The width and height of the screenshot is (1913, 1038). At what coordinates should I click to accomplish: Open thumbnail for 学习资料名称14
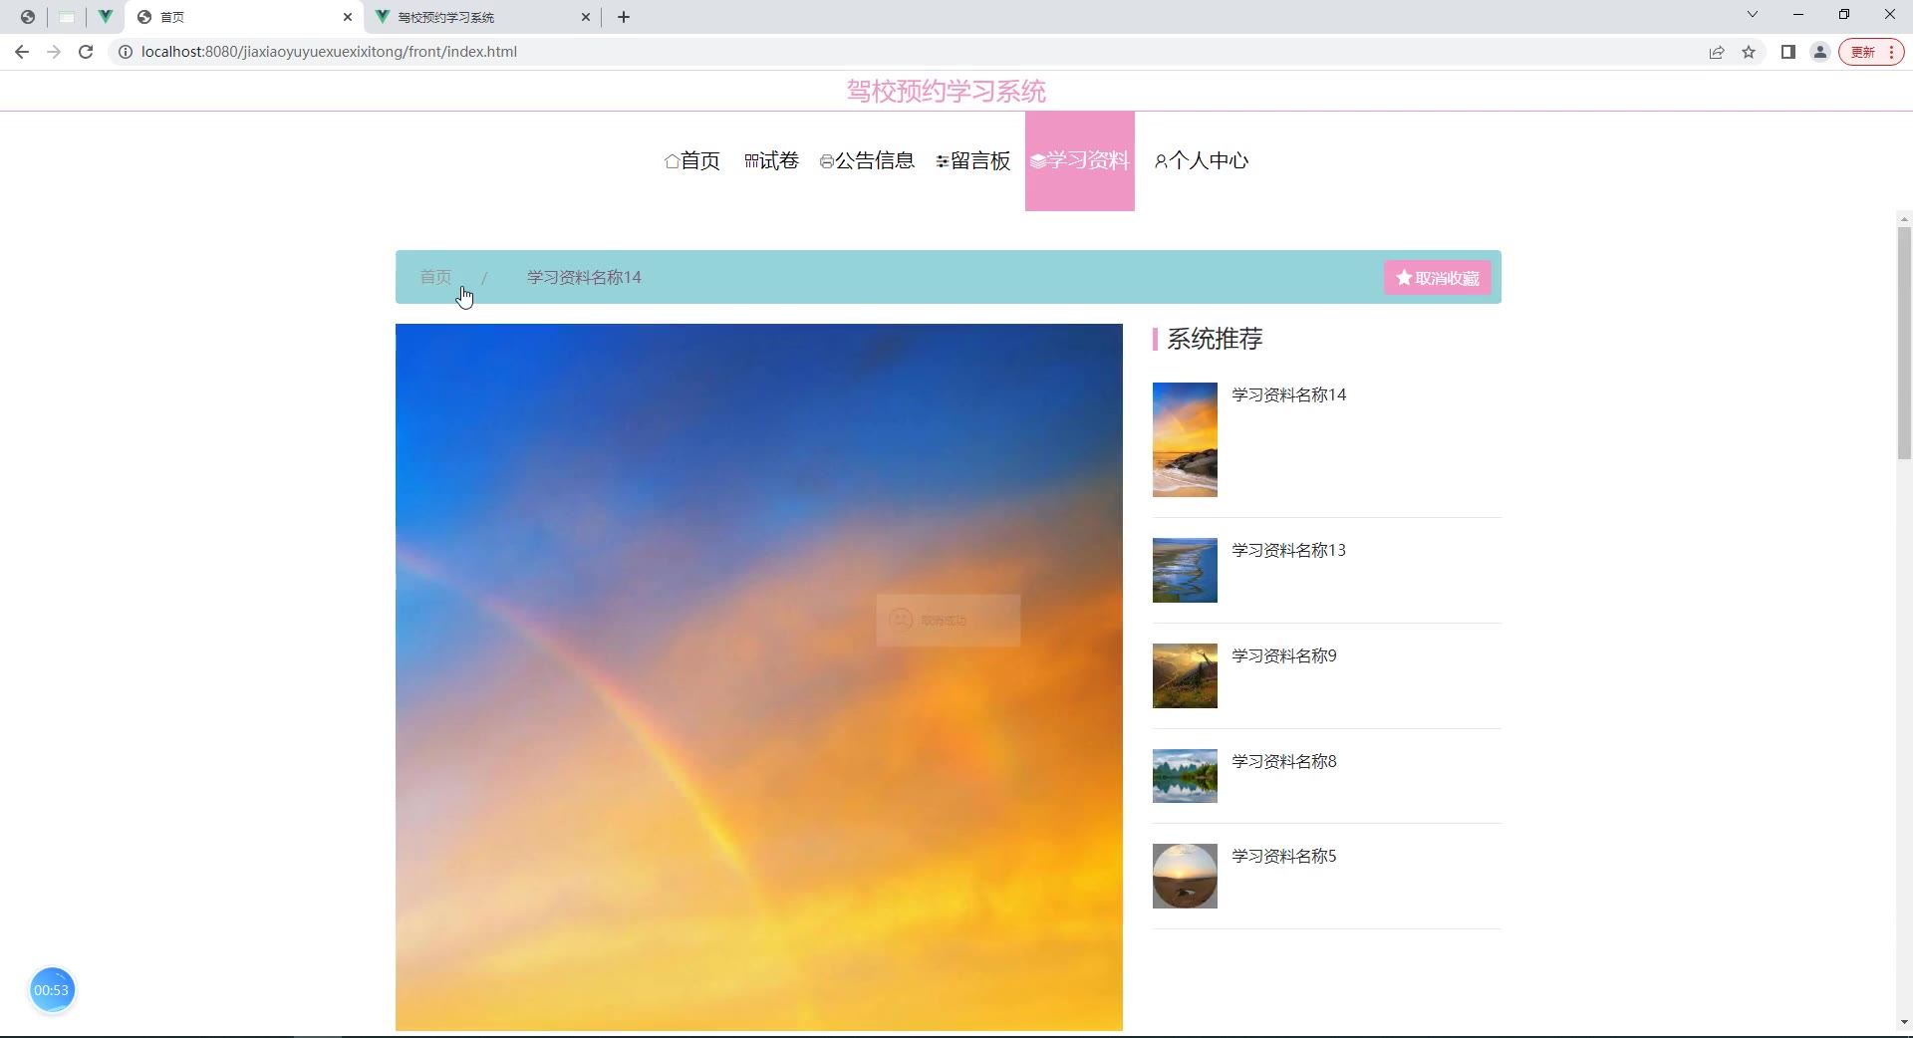tap(1185, 439)
